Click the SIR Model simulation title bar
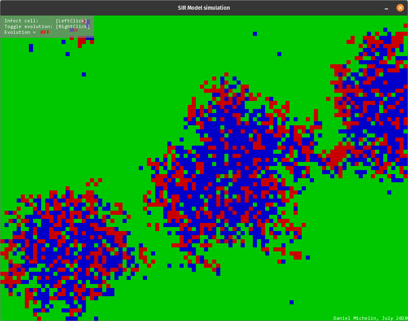408x321 pixels. [x=204, y=7]
